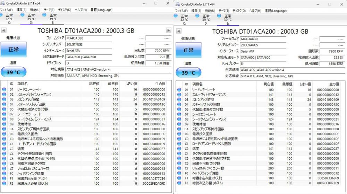Open ヘルプ(H) menu in right window
This screenshot has width=347, height=194.
click(x=255, y=11)
